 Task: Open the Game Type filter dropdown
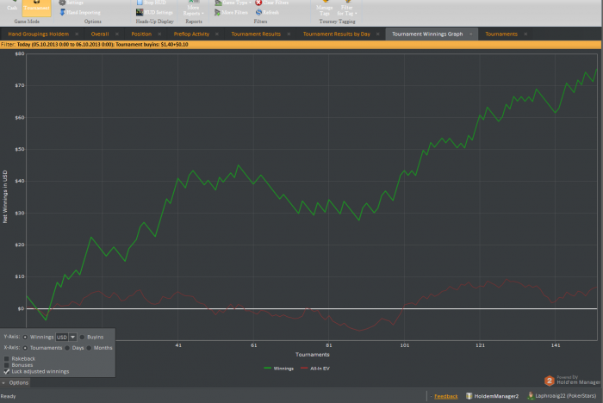click(233, 3)
